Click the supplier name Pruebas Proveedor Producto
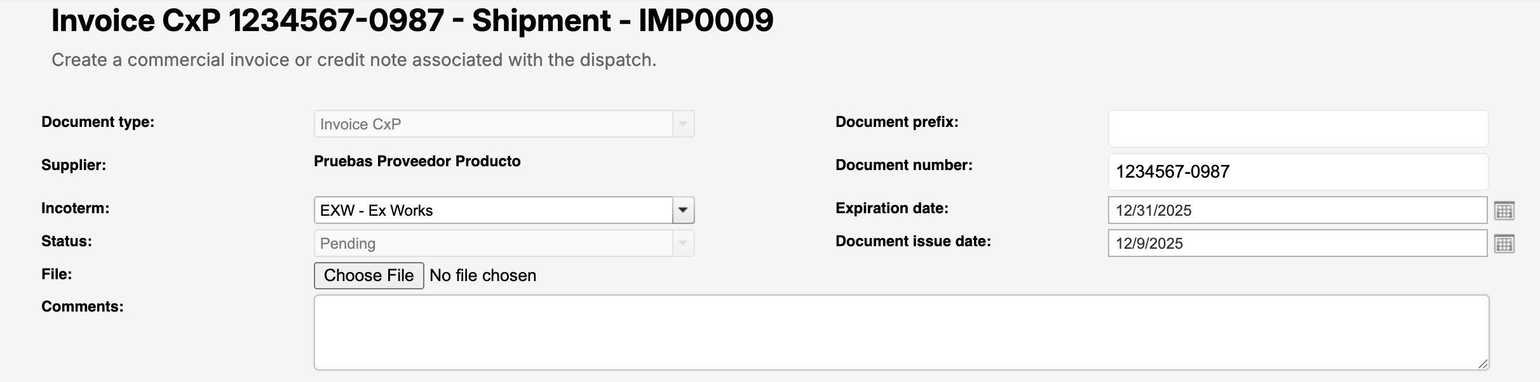The width and height of the screenshot is (1540, 382). pyautogui.click(x=417, y=161)
